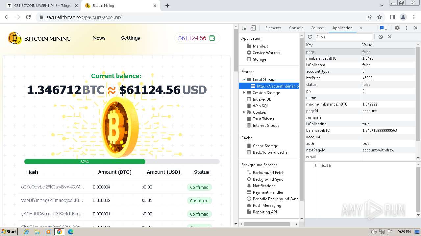421x236 pixels.
Task: Click the Value column header
Action: (388, 45)
